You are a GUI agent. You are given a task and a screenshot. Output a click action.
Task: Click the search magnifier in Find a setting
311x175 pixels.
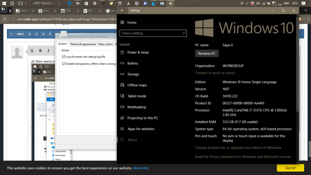(184, 33)
